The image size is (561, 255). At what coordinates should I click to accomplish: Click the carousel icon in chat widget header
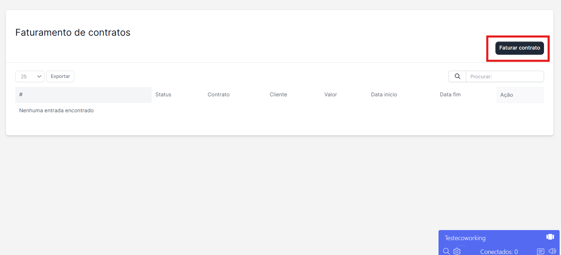(550, 237)
